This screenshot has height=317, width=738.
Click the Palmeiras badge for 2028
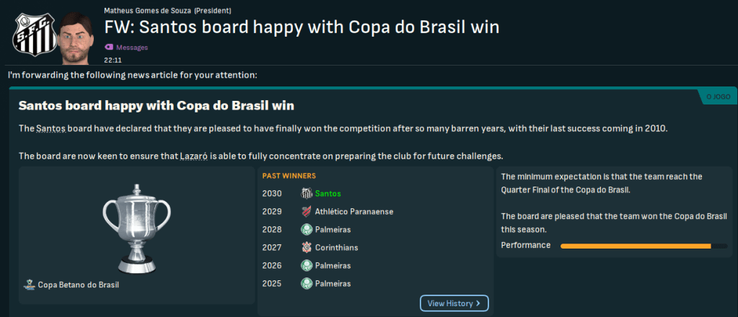[x=307, y=229]
